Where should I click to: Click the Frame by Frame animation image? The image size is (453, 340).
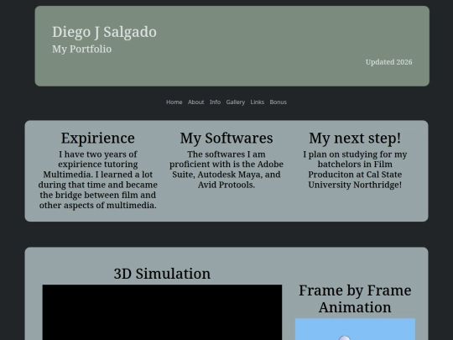pos(355,329)
